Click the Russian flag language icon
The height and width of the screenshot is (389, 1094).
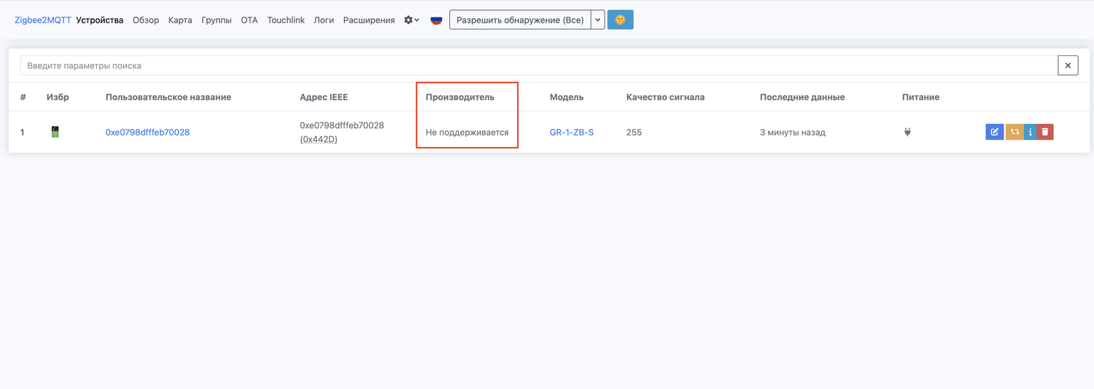click(x=436, y=20)
